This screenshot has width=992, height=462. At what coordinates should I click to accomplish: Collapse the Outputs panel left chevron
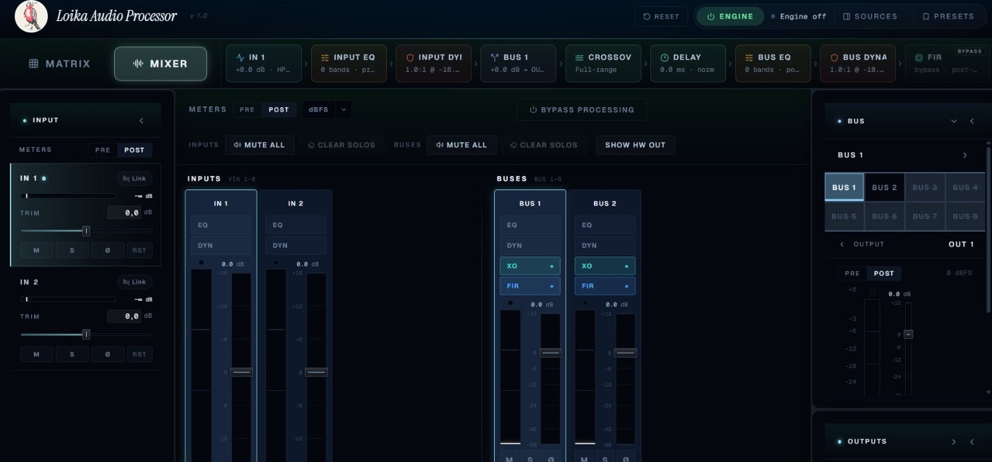point(972,442)
